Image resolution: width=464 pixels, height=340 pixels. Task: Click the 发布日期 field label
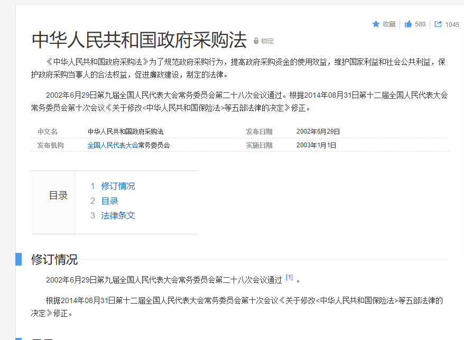click(x=259, y=131)
